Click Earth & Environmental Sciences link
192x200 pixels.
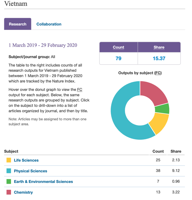43,182
